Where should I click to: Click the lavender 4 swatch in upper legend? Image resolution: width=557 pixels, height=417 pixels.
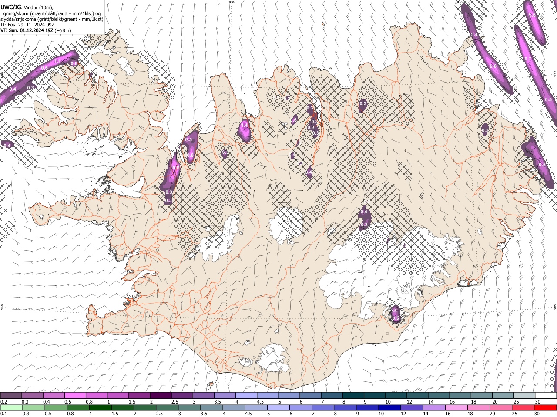[245, 396]
